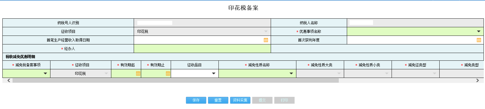Open the 减免征类型 dropdown
The height and width of the screenshot is (109, 485).
pos(435,73)
